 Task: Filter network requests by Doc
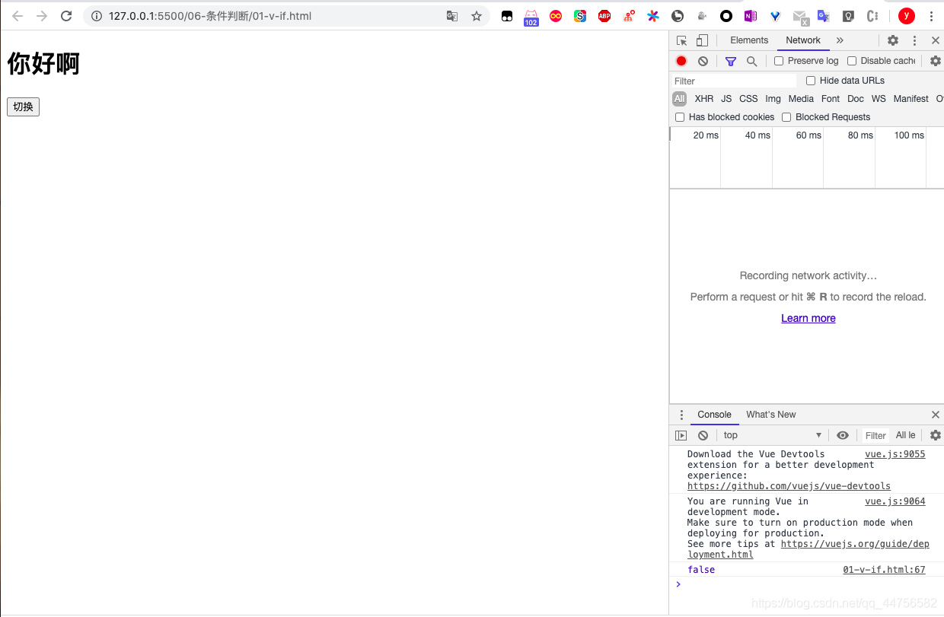click(856, 99)
